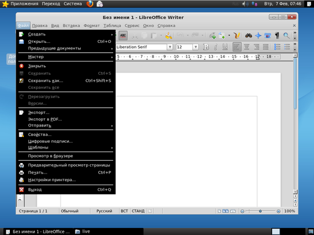Open the font name dropdown arrow
The height and width of the screenshot is (235, 314).
click(x=170, y=47)
